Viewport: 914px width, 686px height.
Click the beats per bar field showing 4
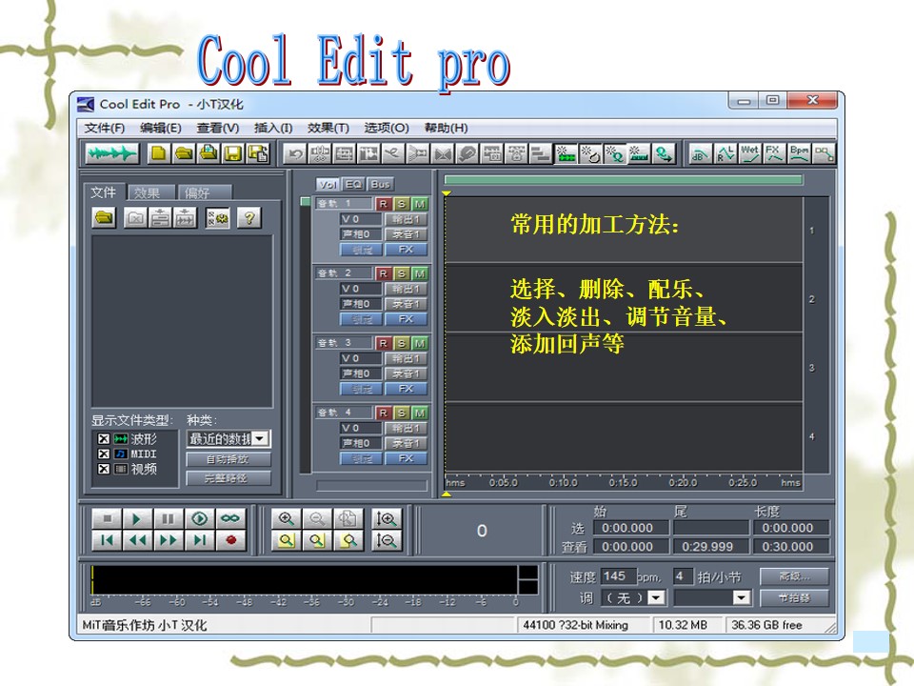(684, 576)
